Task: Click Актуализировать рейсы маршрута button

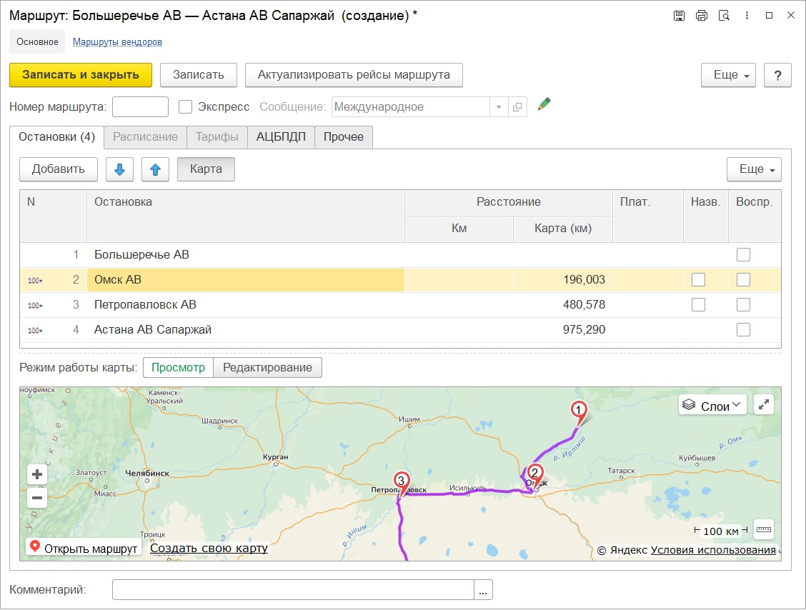Action: [x=354, y=75]
